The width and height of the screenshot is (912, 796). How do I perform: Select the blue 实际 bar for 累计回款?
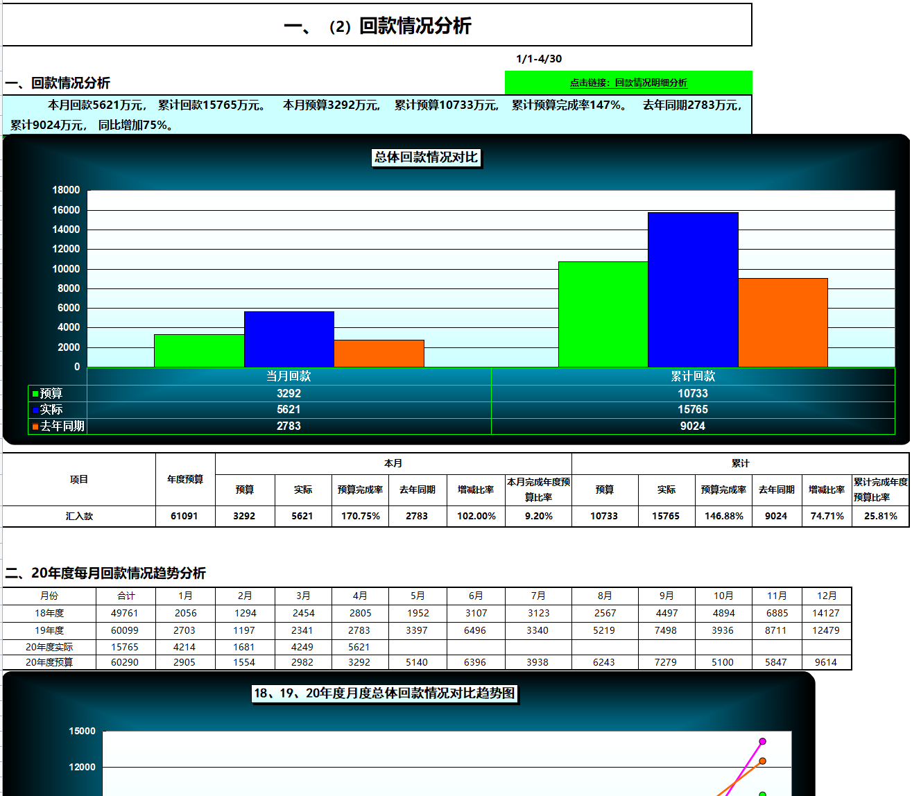693,290
